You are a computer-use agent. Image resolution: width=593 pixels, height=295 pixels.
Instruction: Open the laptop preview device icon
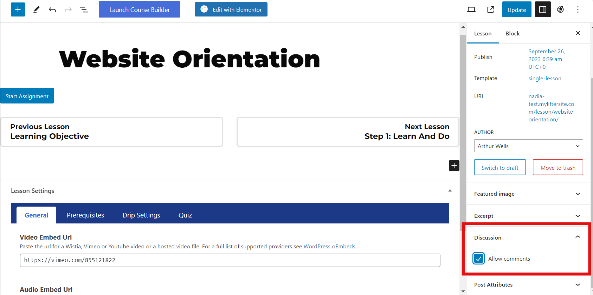(x=471, y=9)
